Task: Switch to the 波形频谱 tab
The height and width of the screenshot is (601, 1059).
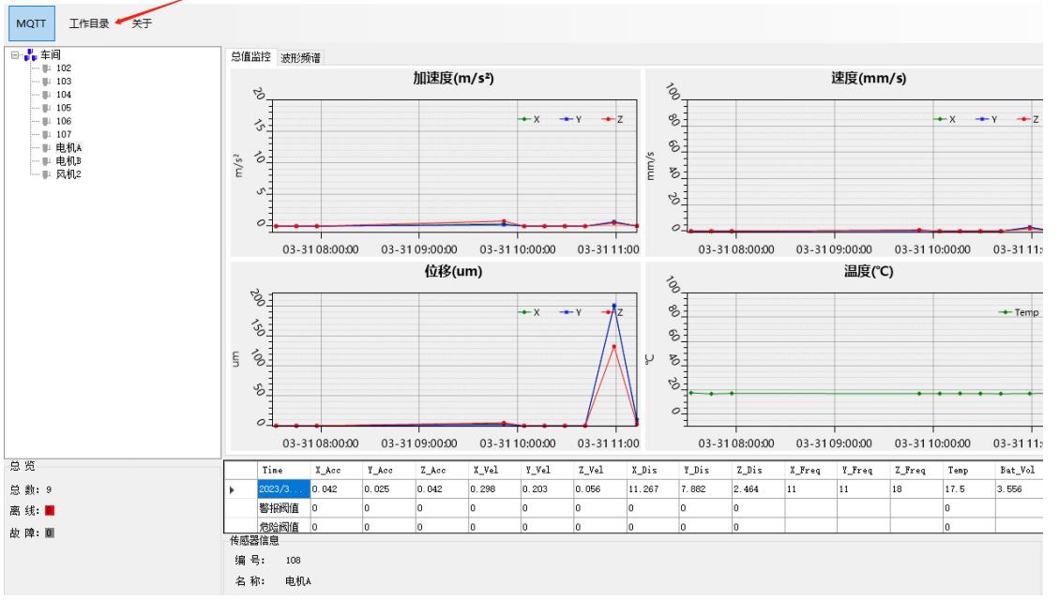Action: pos(300,57)
